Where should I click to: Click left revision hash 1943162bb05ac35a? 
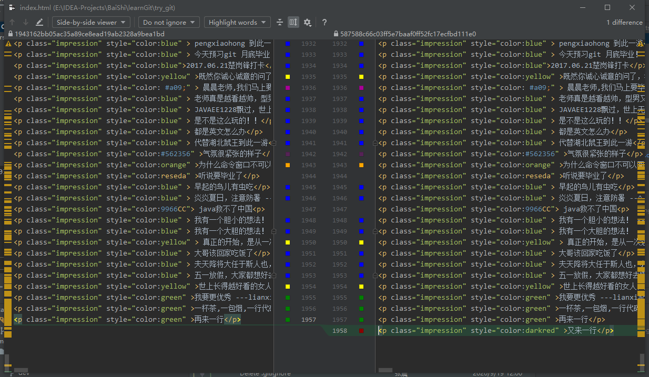coord(89,34)
